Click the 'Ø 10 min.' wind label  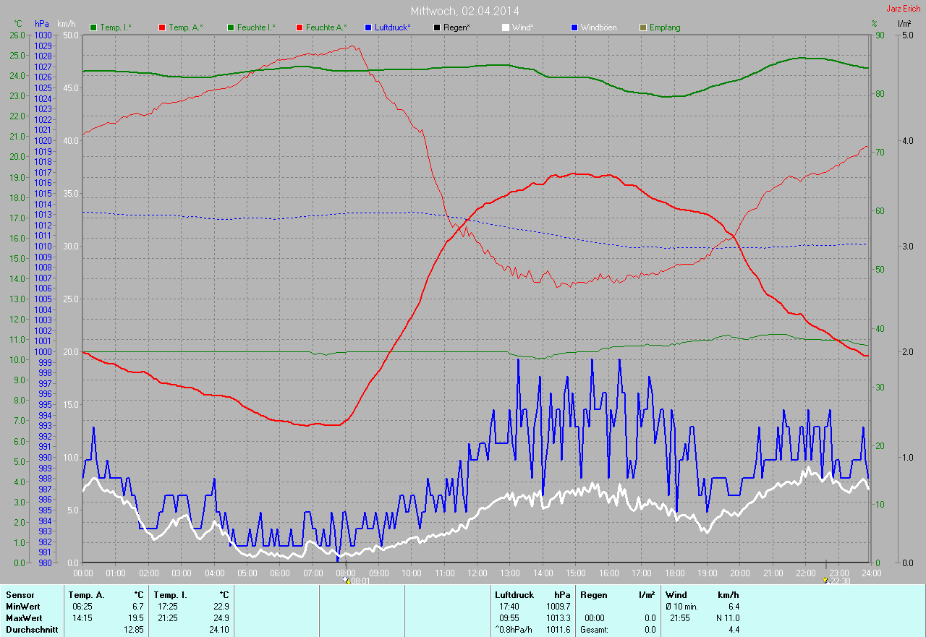(681, 607)
